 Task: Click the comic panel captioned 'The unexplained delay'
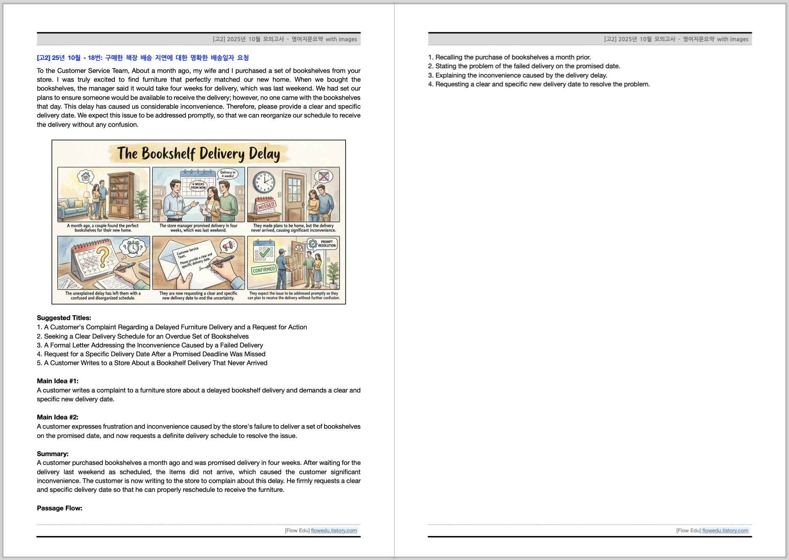(x=104, y=263)
